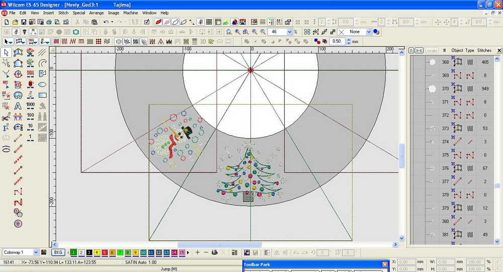Open a design file with folder icon
This screenshot has height=272, width=503.
pos(15,22)
